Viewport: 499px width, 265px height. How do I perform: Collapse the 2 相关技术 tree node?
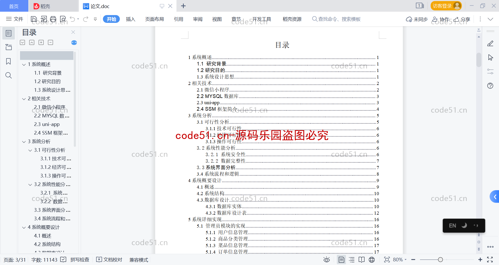[24, 99]
